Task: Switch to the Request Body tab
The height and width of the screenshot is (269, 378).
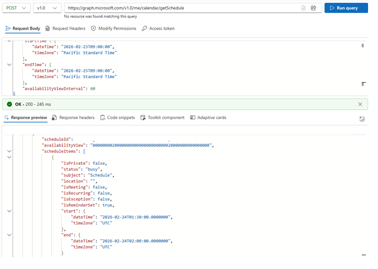Action: 23,28
